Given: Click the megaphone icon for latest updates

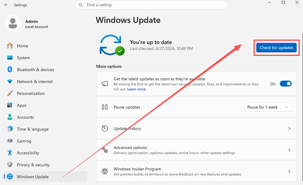Looking at the screenshot, I should [x=105, y=84].
